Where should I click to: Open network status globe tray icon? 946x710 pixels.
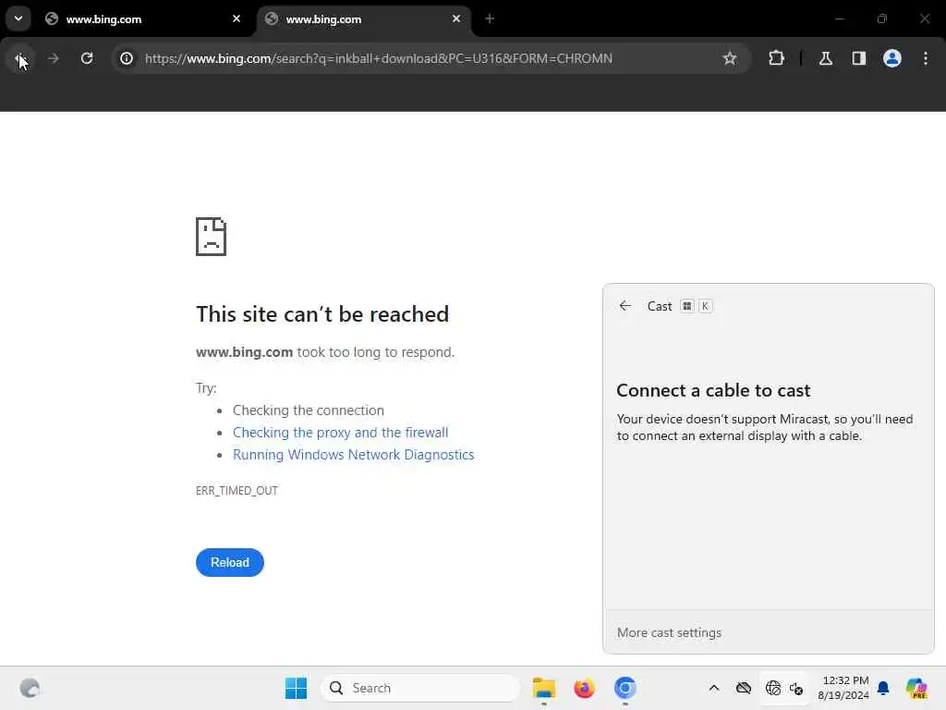[x=773, y=688]
